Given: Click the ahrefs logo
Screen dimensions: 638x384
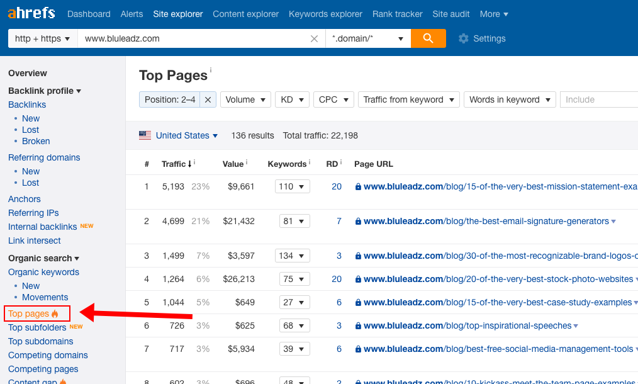Looking at the screenshot, I should click(31, 13).
